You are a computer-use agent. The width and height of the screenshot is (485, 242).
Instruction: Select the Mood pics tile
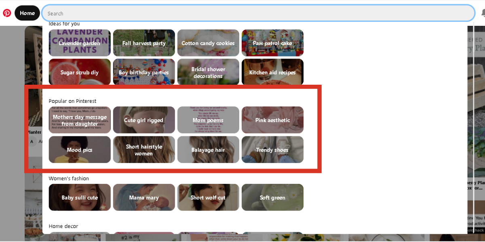click(80, 149)
